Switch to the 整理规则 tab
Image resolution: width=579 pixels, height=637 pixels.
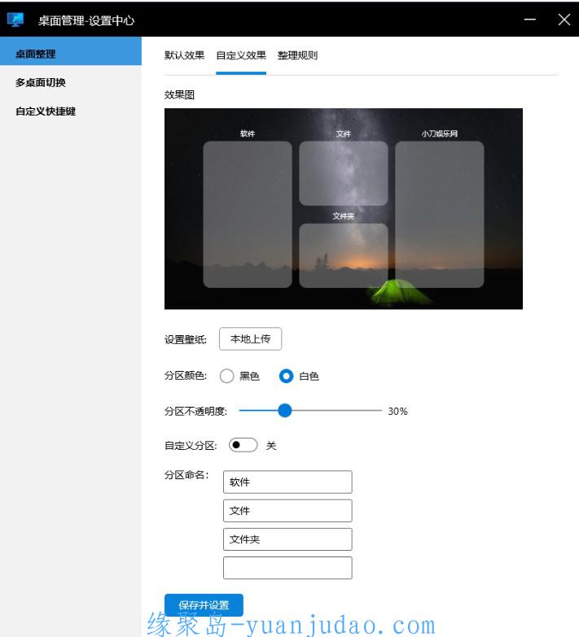[297, 55]
